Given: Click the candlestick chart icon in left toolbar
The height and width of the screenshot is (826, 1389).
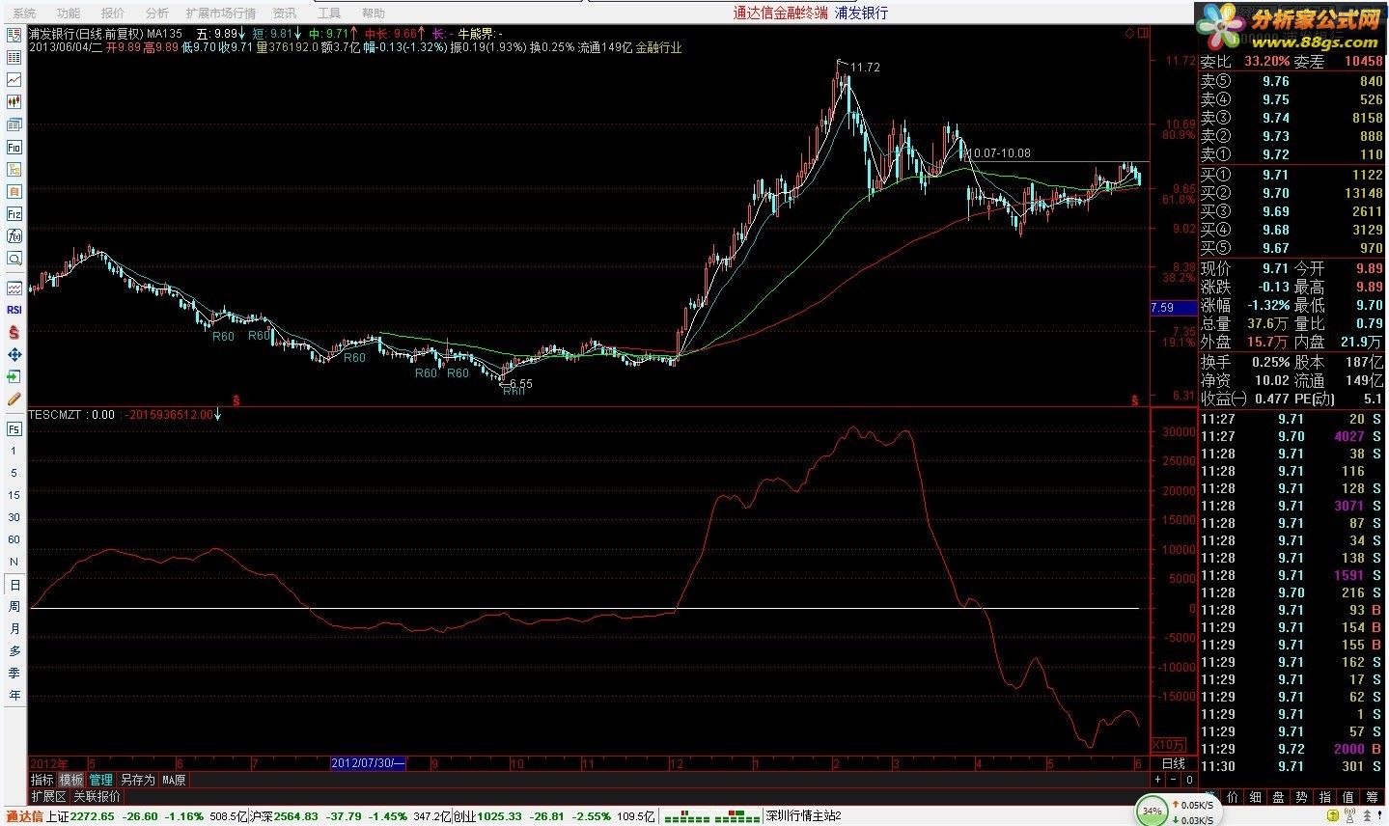Looking at the screenshot, I should pyautogui.click(x=14, y=102).
